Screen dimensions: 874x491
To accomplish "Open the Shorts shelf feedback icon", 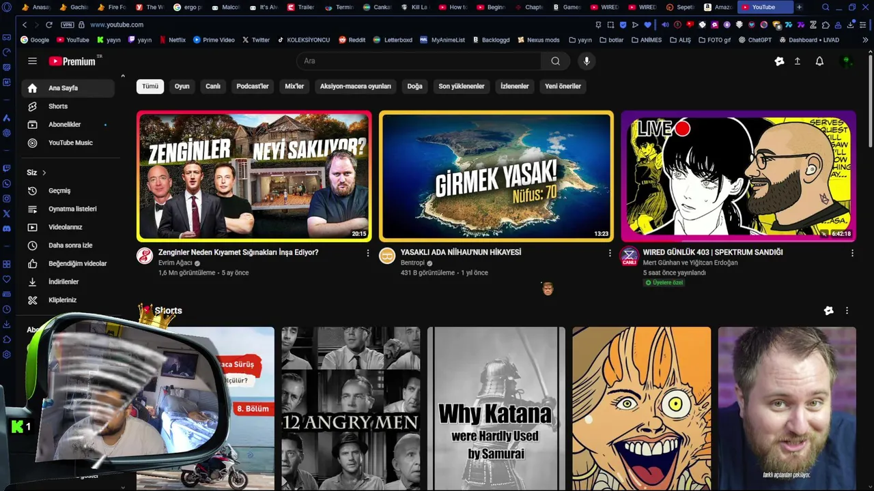I will (x=828, y=310).
